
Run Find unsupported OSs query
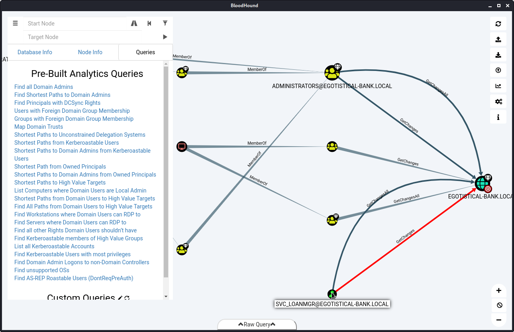pyautogui.click(x=42, y=270)
